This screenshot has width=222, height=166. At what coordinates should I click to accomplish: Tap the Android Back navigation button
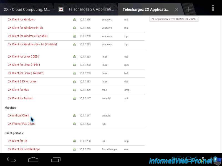(x=11, y=160)
